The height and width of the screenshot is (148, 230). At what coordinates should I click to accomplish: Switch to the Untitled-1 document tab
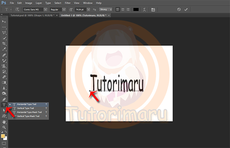point(83,15)
